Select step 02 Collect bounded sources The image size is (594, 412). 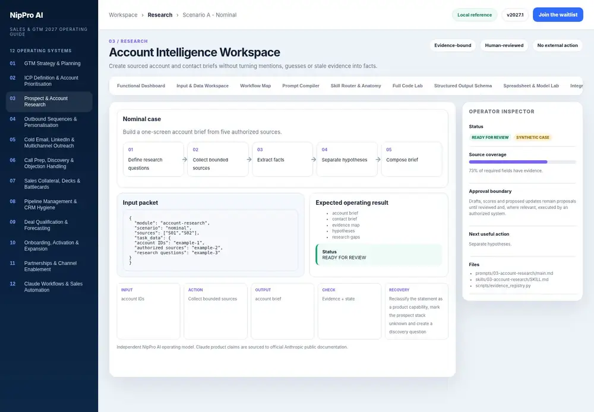pos(218,159)
